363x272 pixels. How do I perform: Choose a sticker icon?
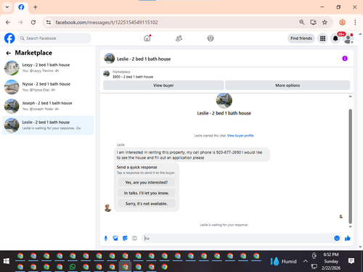pyautogui.click(x=125, y=239)
